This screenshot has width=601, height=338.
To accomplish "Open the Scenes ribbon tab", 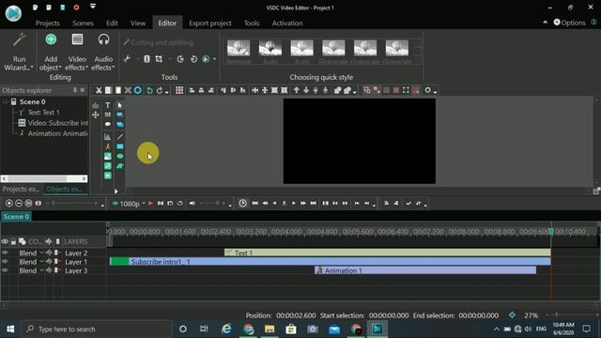I will point(83,23).
